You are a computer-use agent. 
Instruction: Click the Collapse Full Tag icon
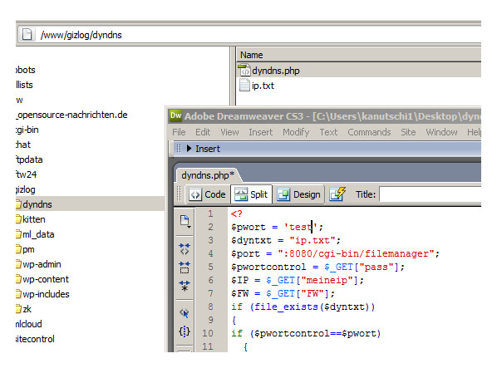[x=185, y=249]
